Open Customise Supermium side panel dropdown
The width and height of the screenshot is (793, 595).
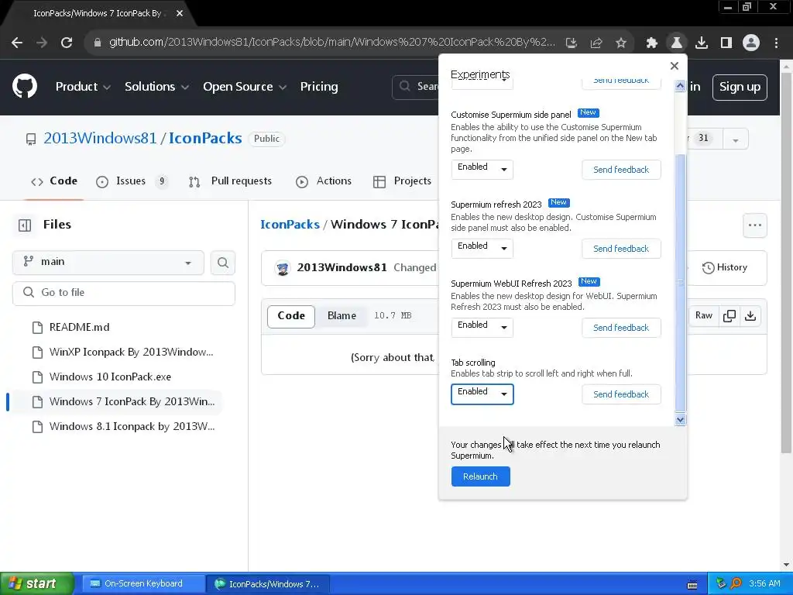pyautogui.click(x=482, y=169)
